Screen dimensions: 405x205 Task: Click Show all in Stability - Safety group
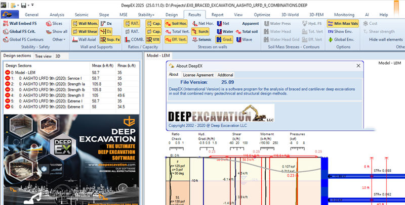(57, 31)
